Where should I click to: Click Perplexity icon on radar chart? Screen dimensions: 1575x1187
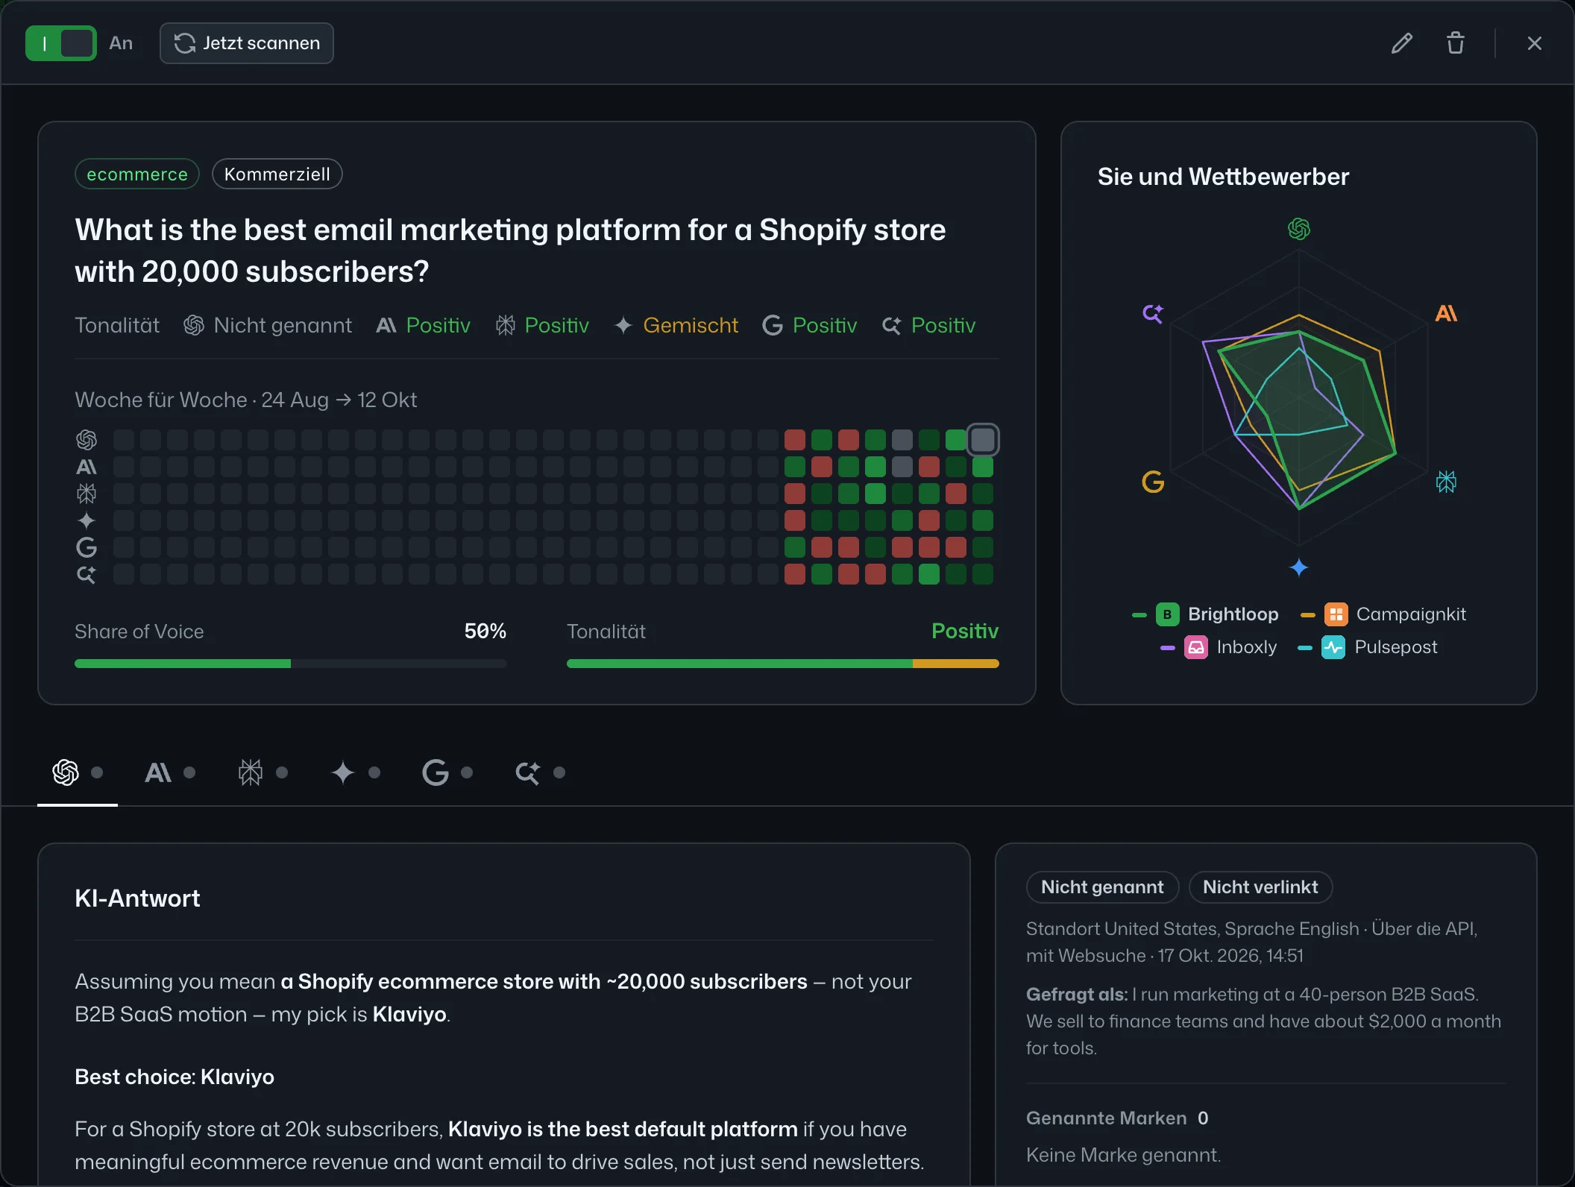coord(1446,482)
